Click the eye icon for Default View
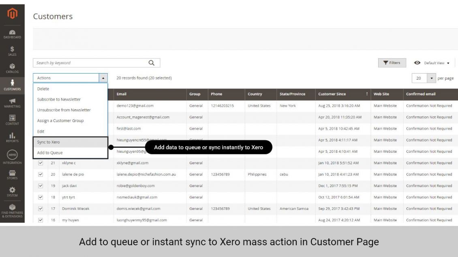Viewport: 458px width, 257px height. (417, 63)
